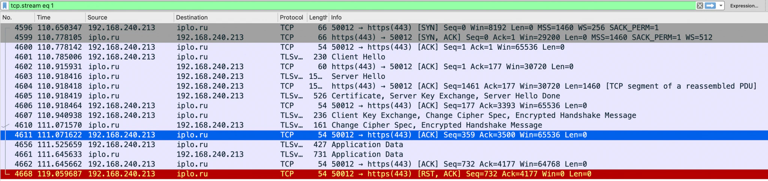768x181 pixels.
Task: Select highlighted packet 4611 row
Action: (384, 135)
